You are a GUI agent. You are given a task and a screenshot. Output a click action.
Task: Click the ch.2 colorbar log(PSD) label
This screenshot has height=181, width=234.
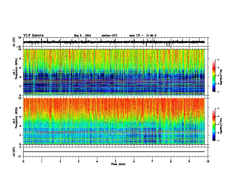[221, 126]
